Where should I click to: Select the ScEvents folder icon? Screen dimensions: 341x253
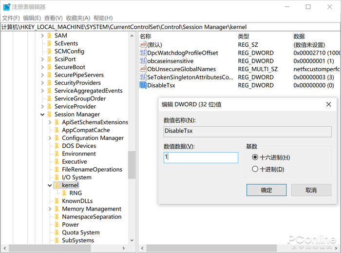[50, 43]
